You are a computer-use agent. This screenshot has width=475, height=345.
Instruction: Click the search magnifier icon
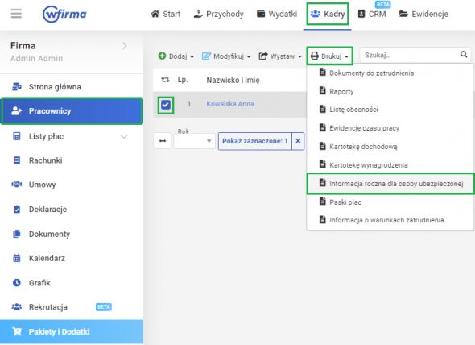[464, 55]
